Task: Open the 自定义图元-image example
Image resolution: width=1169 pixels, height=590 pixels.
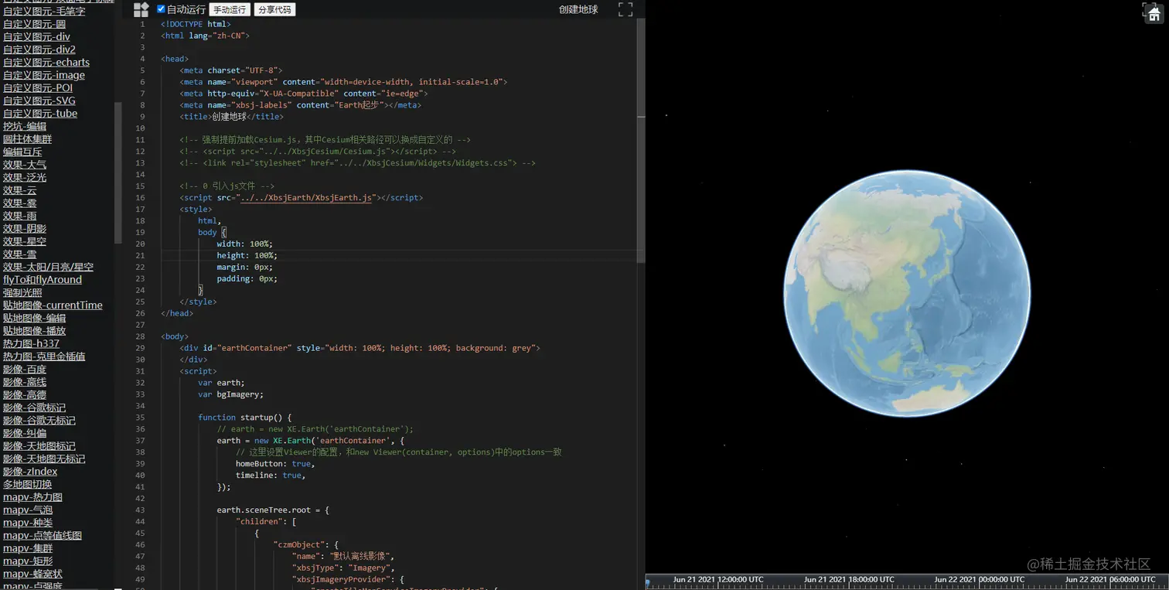Action: [x=44, y=75]
